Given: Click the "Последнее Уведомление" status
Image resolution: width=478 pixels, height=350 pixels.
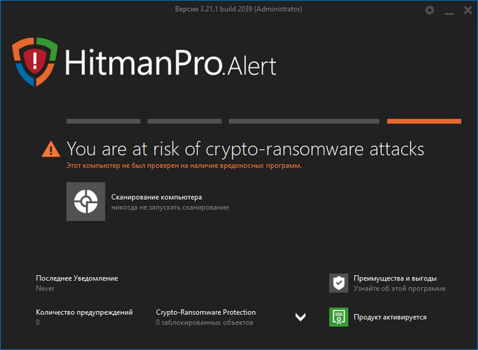Looking at the screenshot, I should (x=76, y=278).
